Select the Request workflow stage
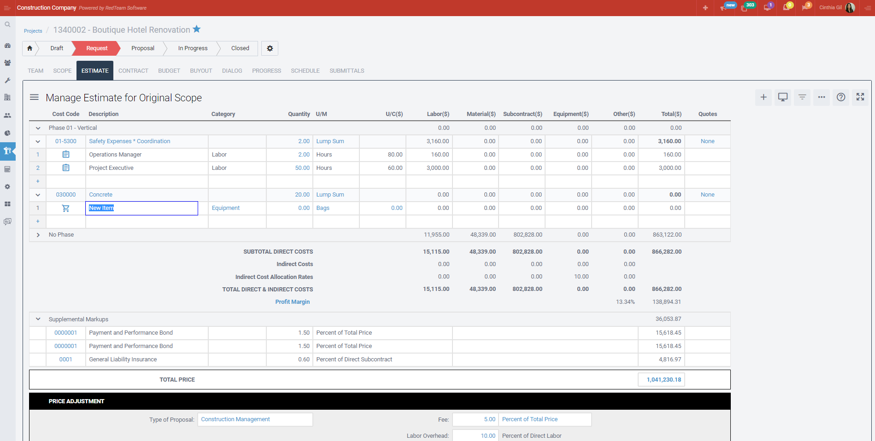Screen dimensions: 875x441 96,48
